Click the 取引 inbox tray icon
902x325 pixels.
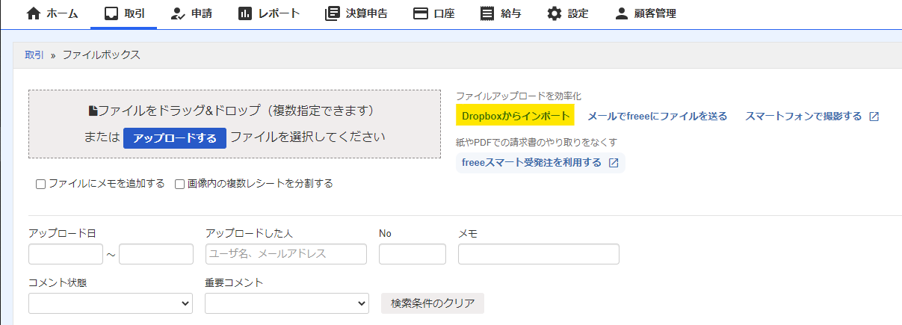[111, 13]
